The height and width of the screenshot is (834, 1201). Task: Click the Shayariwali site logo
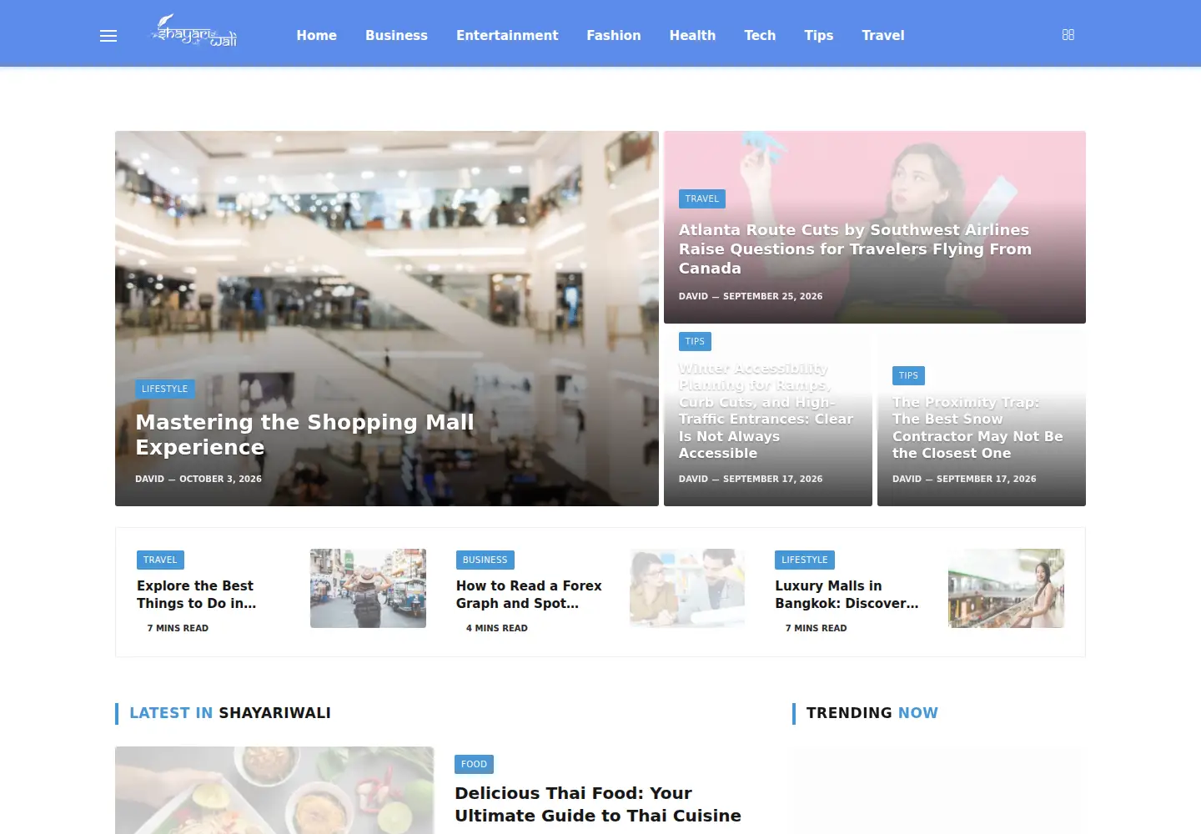coord(193,32)
